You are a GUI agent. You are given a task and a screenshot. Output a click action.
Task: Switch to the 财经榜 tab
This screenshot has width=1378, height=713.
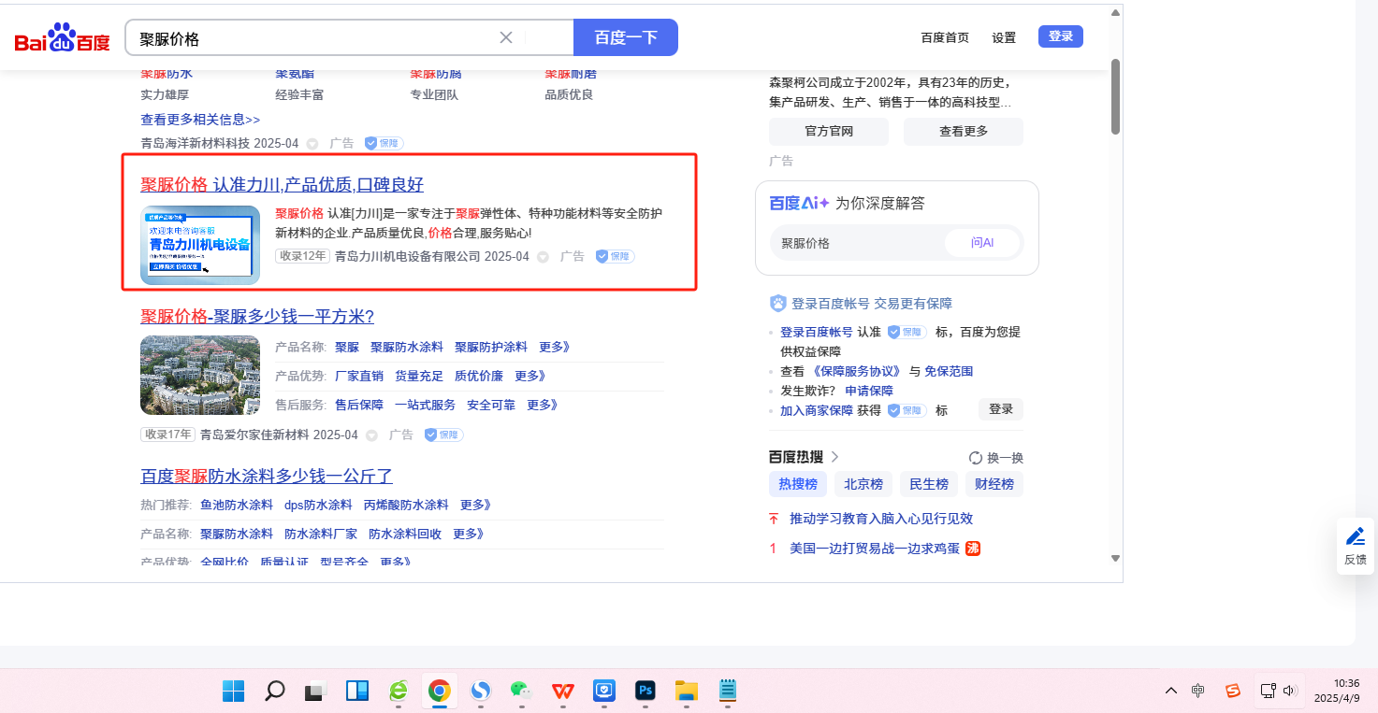coord(994,484)
